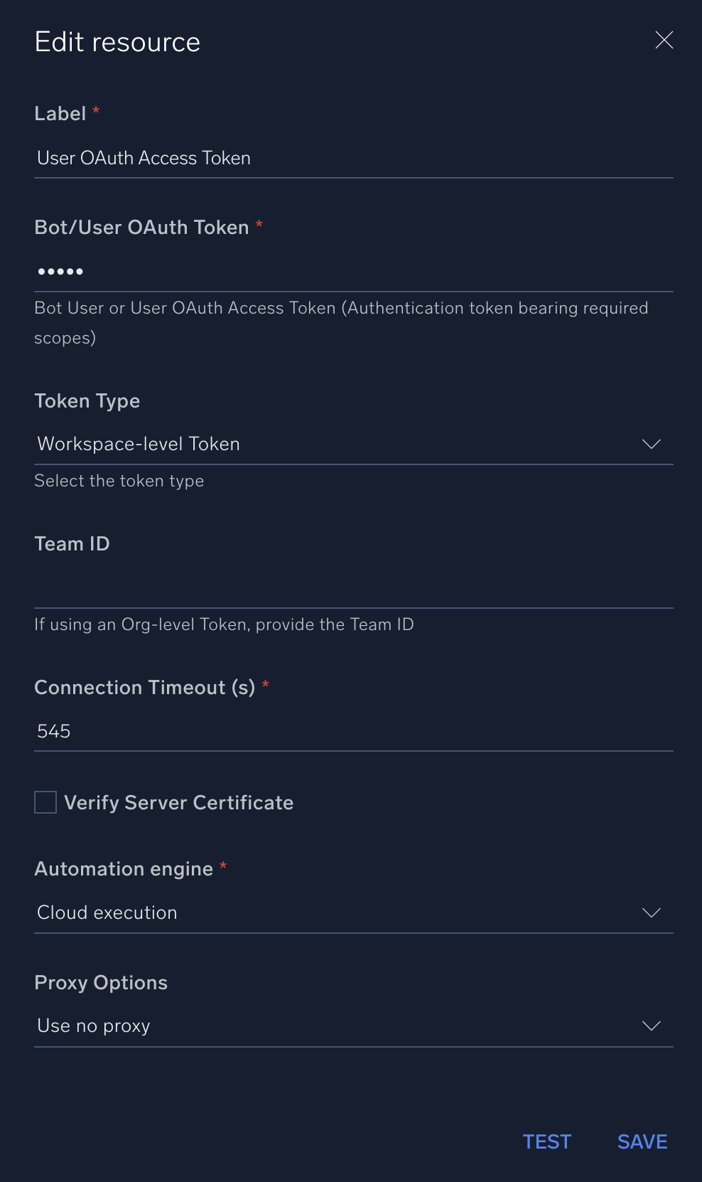The width and height of the screenshot is (702, 1182).
Task: Click the 'Edit resource' dialog title
Action: coord(117,43)
